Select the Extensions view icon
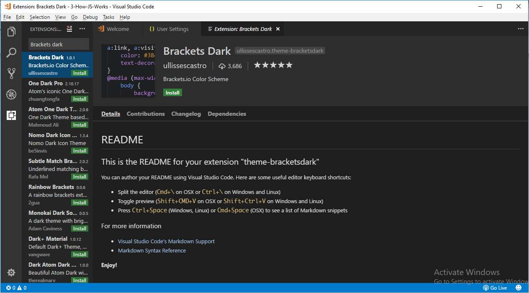This screenshot has height=293, width=529. tap(11, 115)
